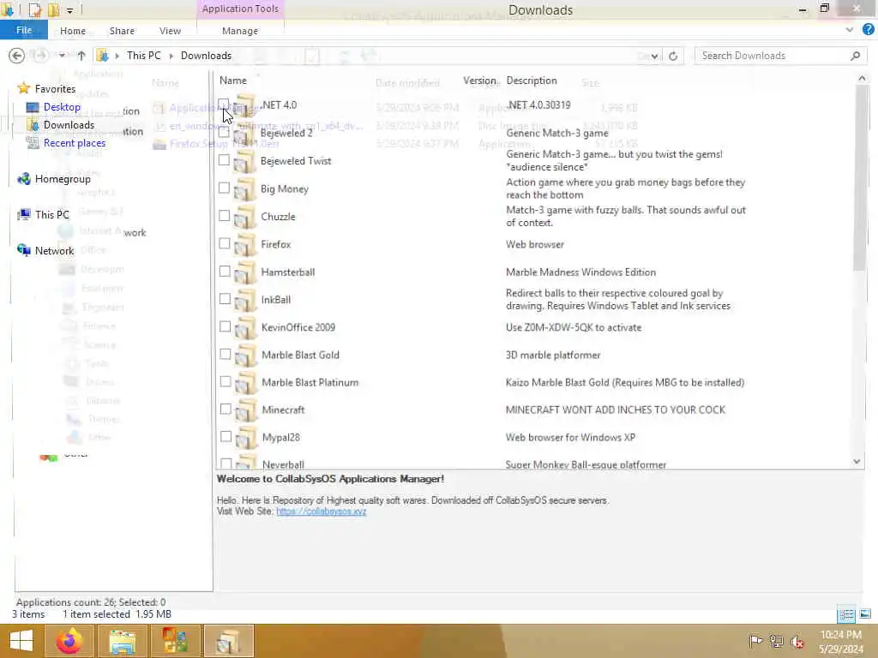Tick the Mypal28 checkbox
878x658 pixels.
pos(226,436)
